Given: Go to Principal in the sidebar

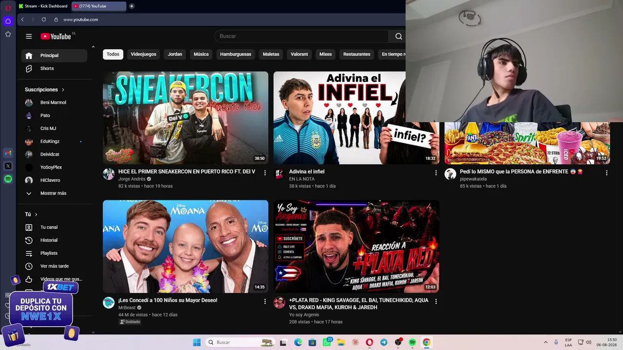Looking at the screenshot, I should [x=55, y=55].
